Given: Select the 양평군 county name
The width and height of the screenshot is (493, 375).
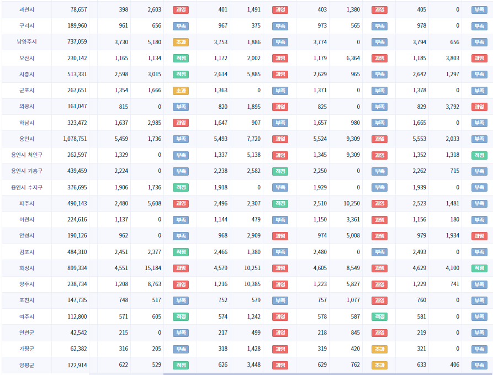Looking at the screenshot, I should tap(26, 365).
